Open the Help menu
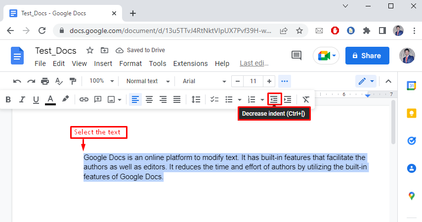This screenshot has width=422, height=222. pos(222,63)
